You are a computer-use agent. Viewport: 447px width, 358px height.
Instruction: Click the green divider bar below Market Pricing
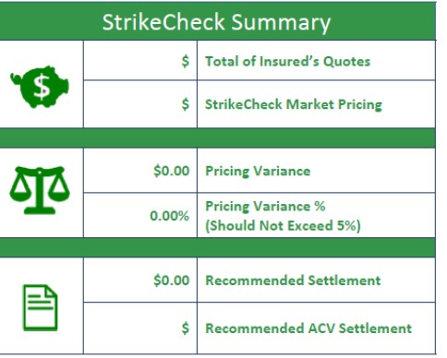[217, 138]
